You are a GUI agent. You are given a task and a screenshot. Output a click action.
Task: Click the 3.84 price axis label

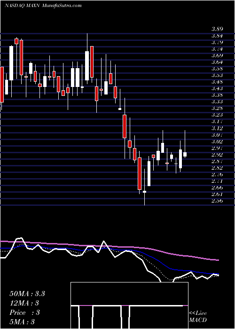(217, 36)
